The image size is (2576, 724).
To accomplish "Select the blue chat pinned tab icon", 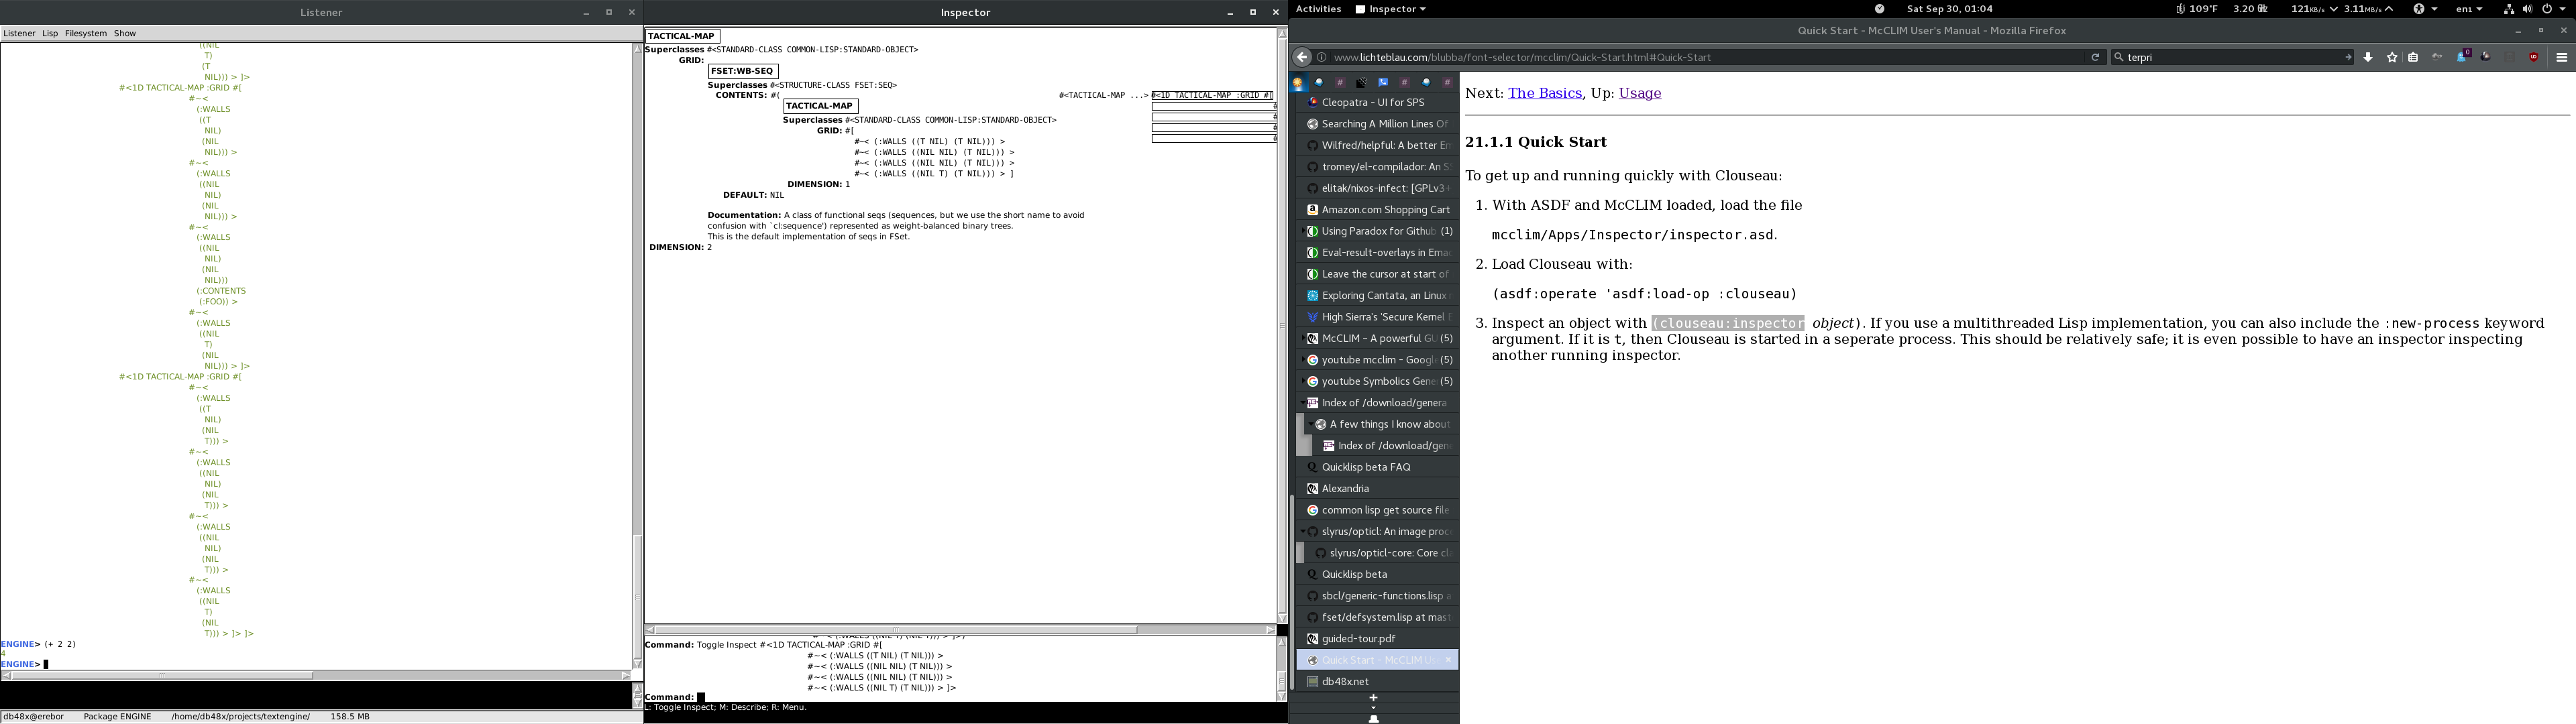I will (1383, 83).
